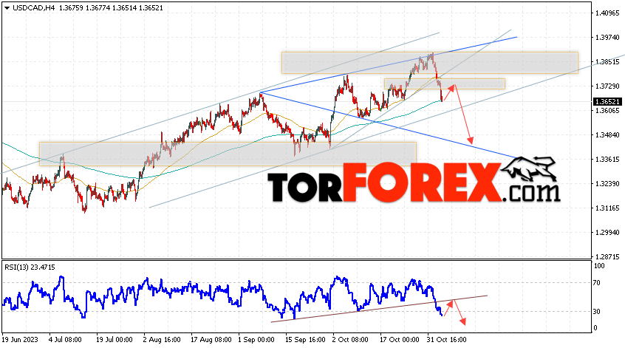Select the 1.34840 price scale label
Viewport: 625px width, 348px height.
click(607, 134)
